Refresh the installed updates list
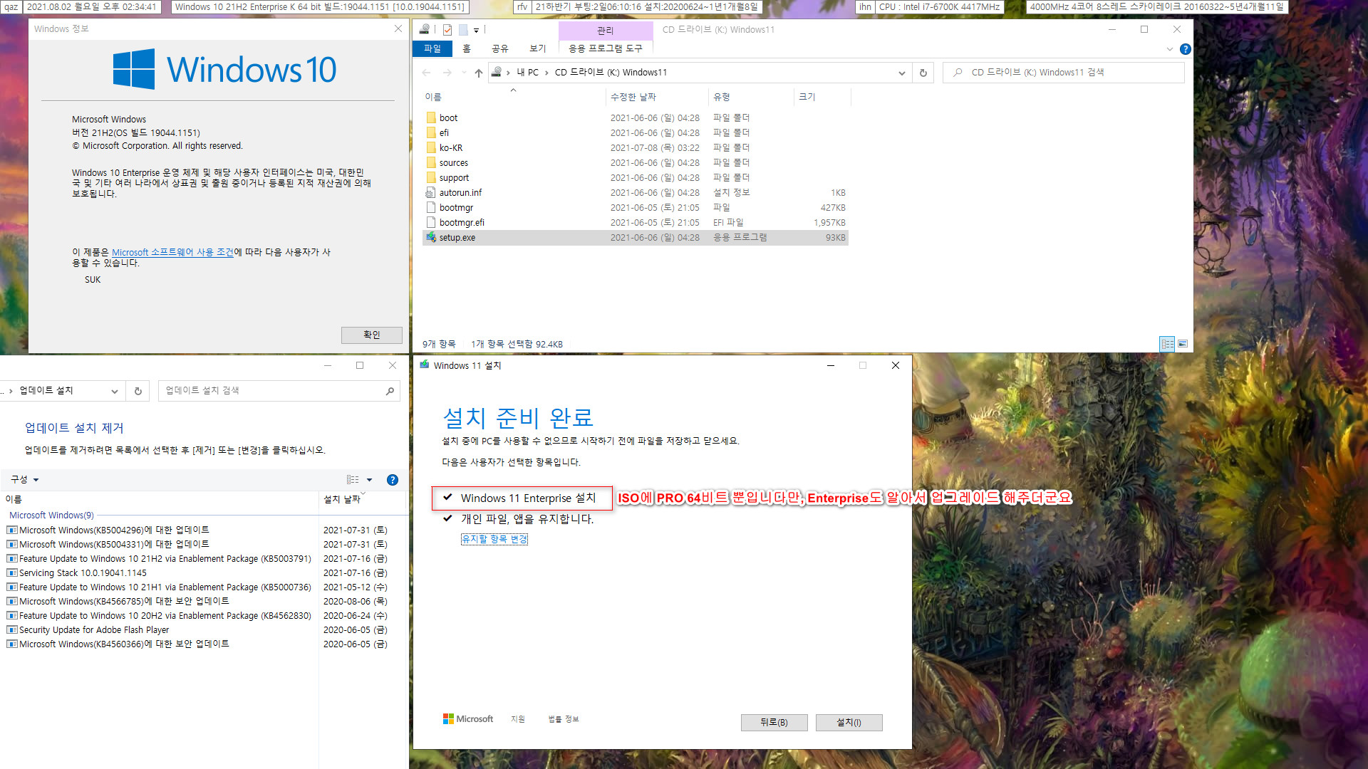The width and height of the screenshot is (1368, 769). [138, 391]
